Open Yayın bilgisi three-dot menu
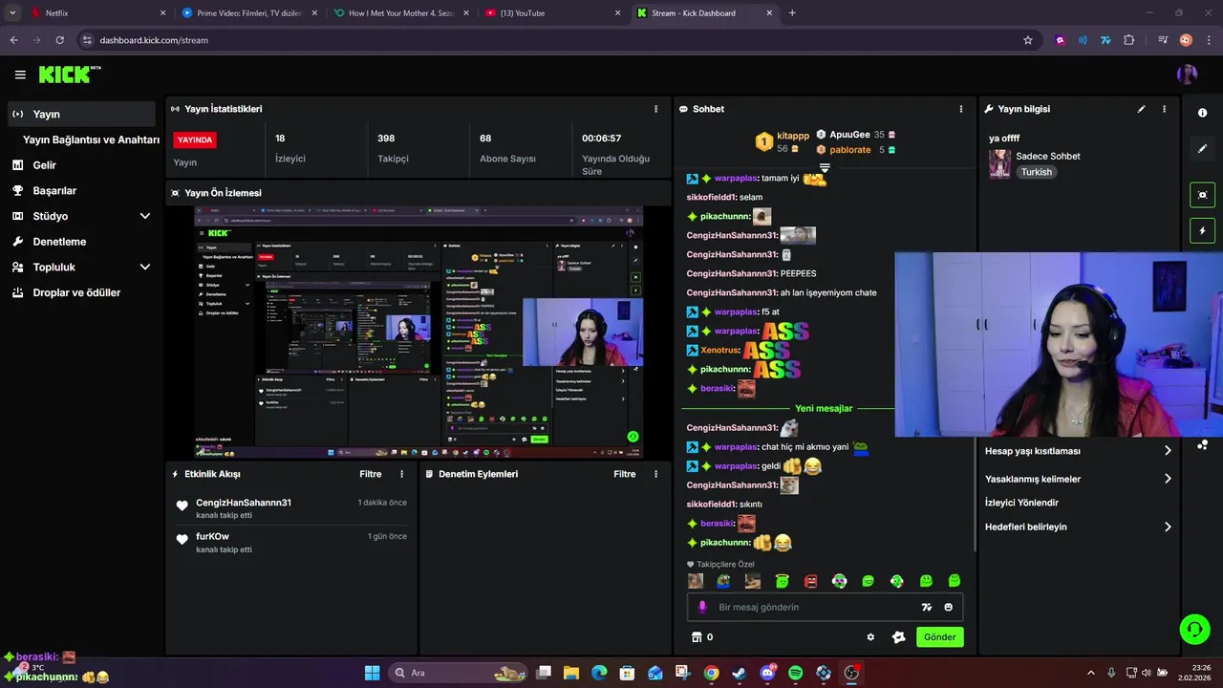Image resolution: width=1223 pixels, height=688 pixels. coord(1164,109)
